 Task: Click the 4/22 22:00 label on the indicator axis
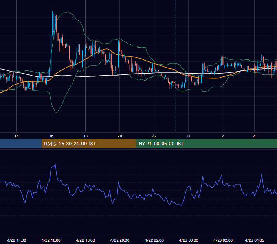click(154, 240)
